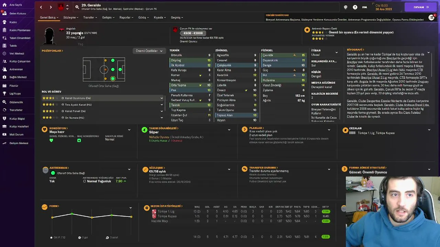Viewport: 440px width, 247px height.
Task: Open Antrenman sidebar icon
Action: click(x=4, y=69)
